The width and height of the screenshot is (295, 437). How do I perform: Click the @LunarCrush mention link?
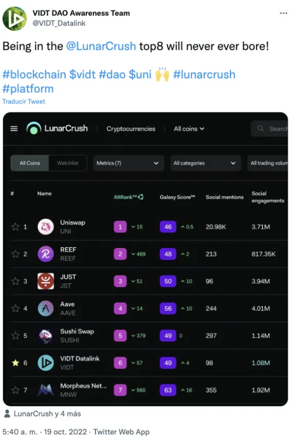101,46
